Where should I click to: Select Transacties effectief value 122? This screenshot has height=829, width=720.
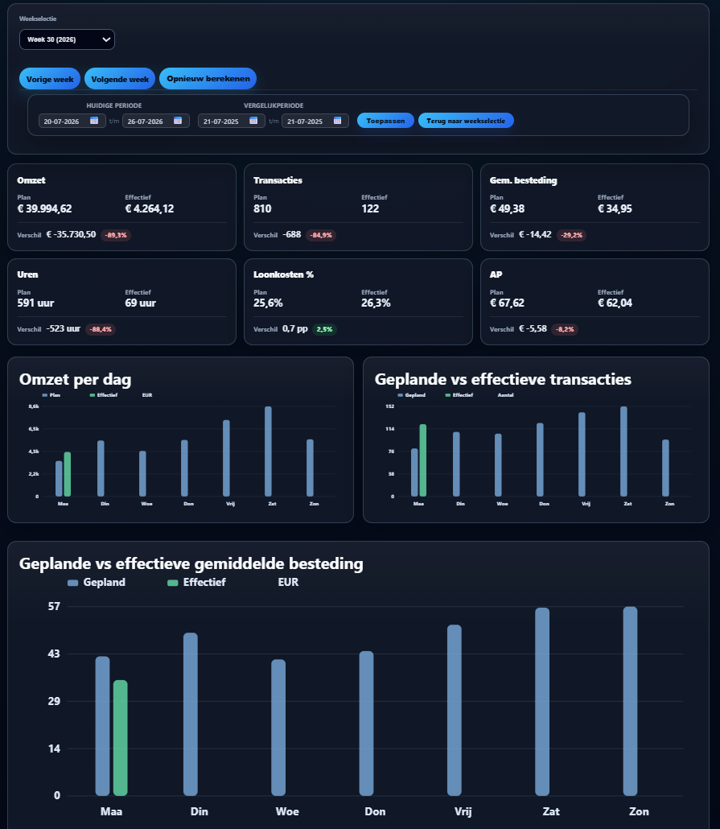[370, 208]
